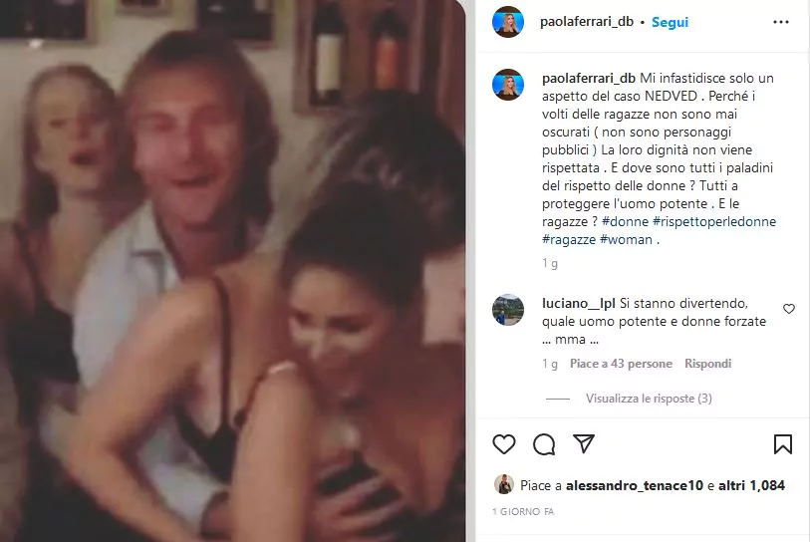This screenshot has width=810, height=542.
Task: Expand Visualizza le risposte (3)
Action: [649, 399]
